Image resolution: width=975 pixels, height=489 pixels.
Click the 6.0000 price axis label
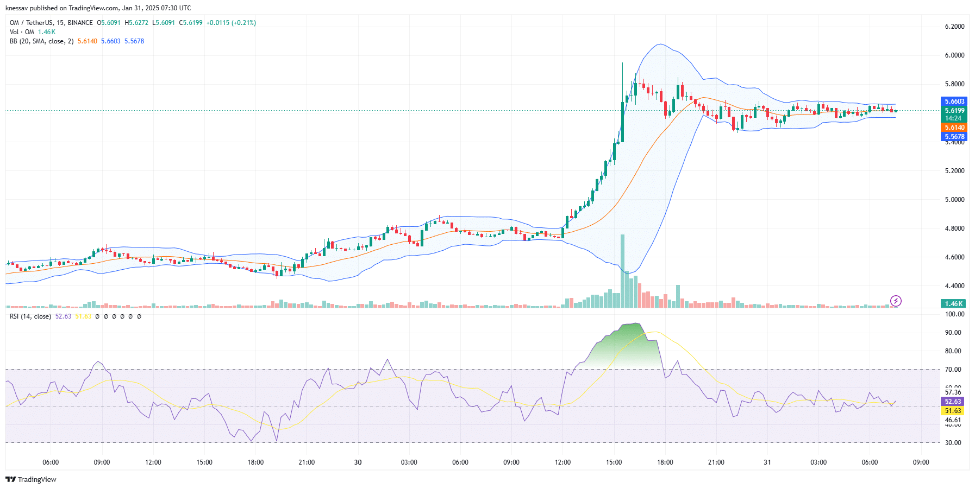click(x=955, y=55)
